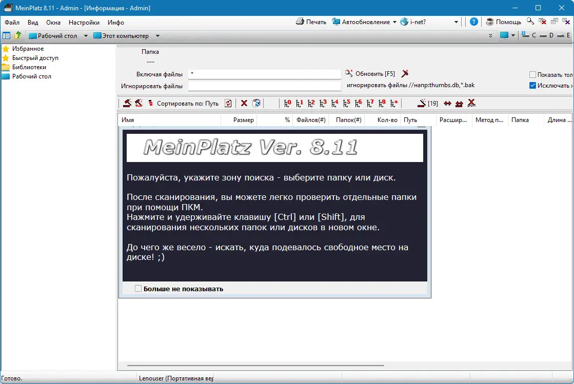574x384 pixels.
Task: Click the Обновить [F5] button
Action: (370, 73)
